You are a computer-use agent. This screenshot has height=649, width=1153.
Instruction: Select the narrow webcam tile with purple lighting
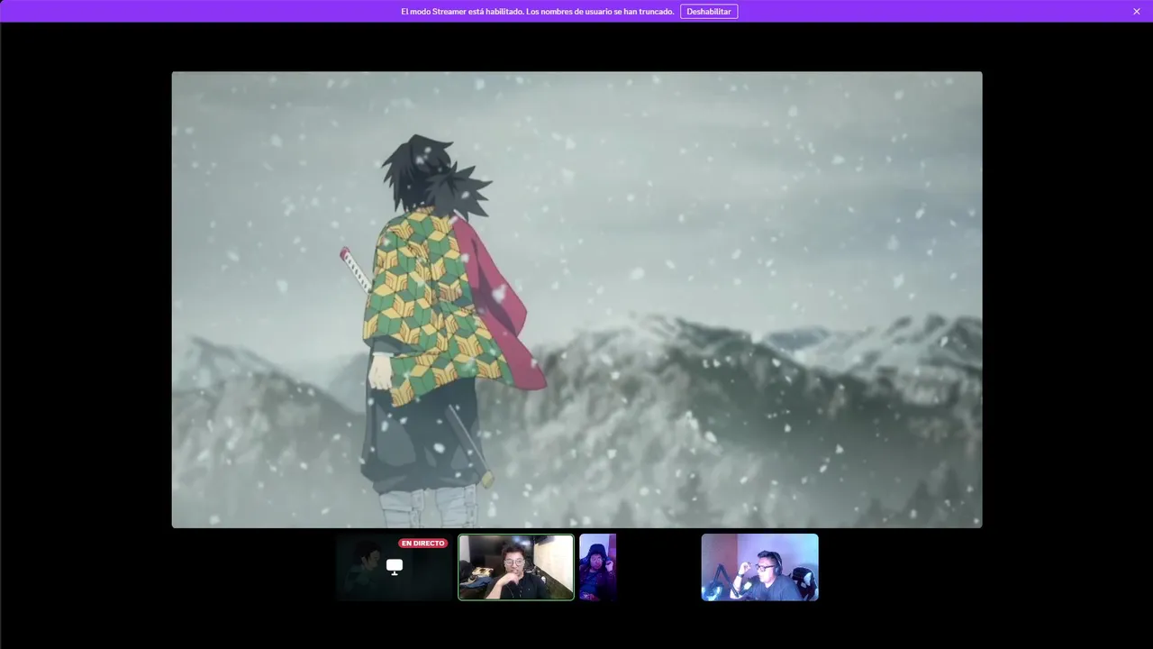(x=598, y=567)
